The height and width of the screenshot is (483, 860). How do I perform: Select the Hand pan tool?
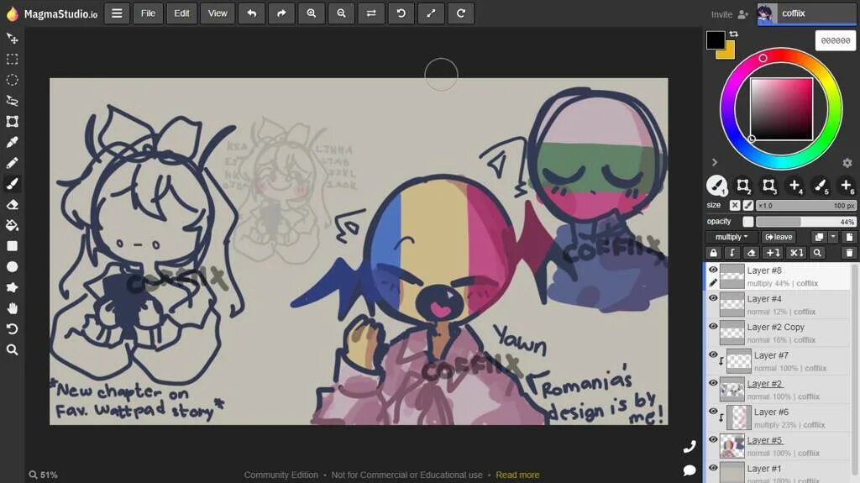pos(12,308)
